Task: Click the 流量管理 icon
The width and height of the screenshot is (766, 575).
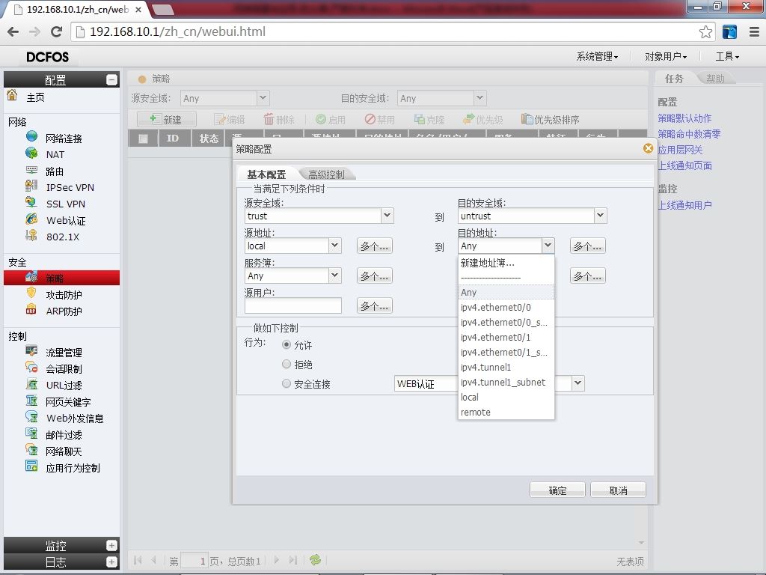Action: point(31,351)
